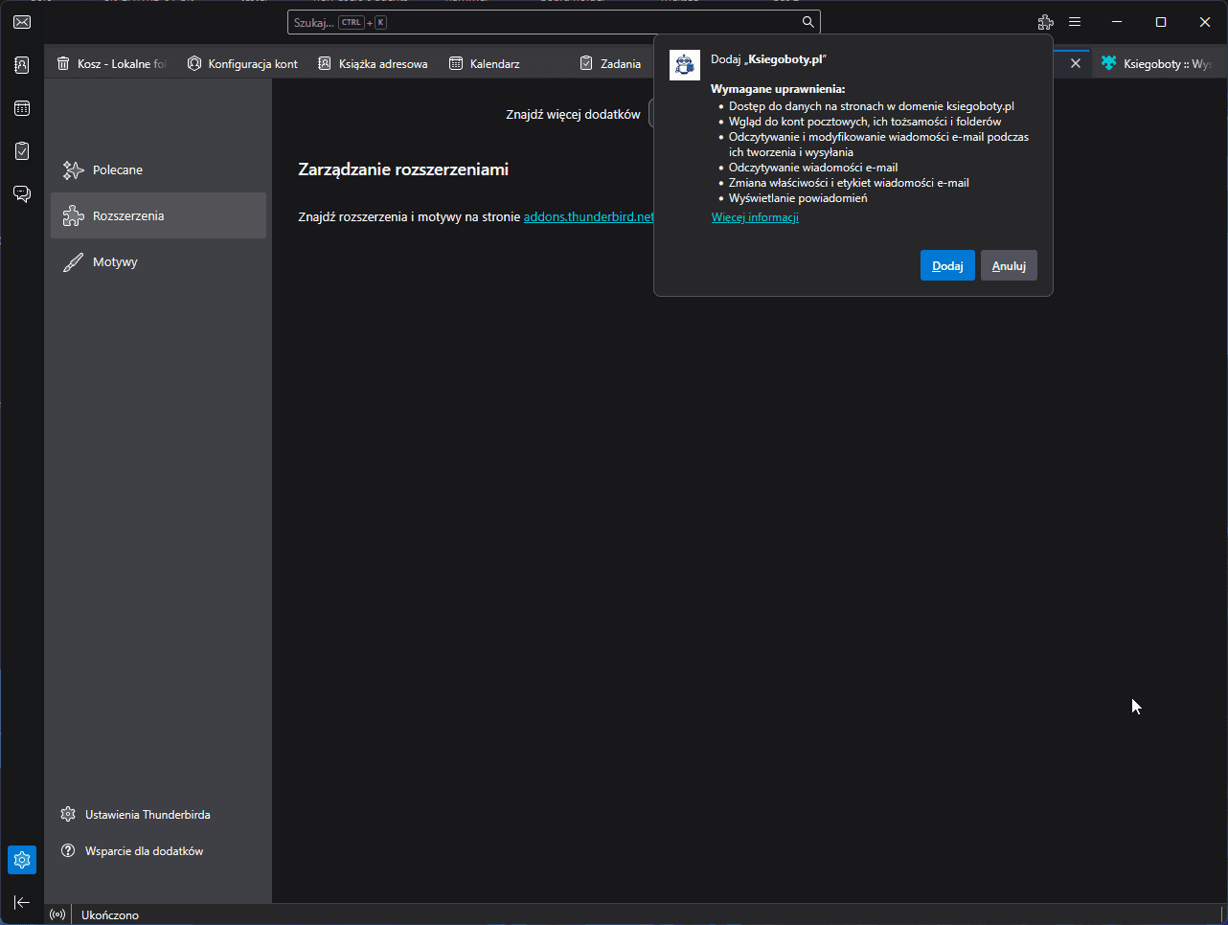Image resolution: width=1228 pixels, height=925 pixels.
Task: Switch to Ksiegoboty tab
Action: [x=1157, y=63]
